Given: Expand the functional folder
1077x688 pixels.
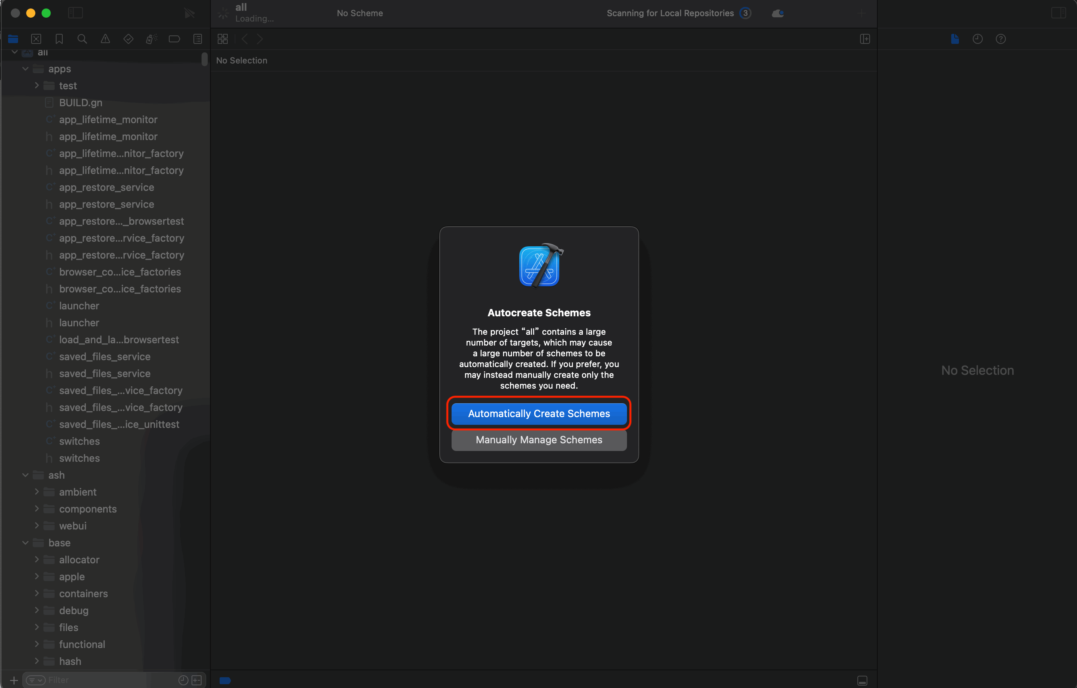Looking at the screenshot, I should pos(37,644).
